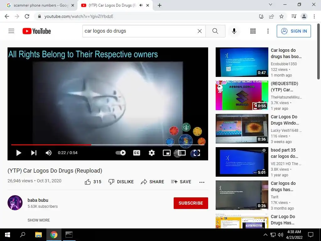Open the baba bubu channel name
Image resolution: width=321 pixels, height=241 pixels.
(x=38, y=200)
